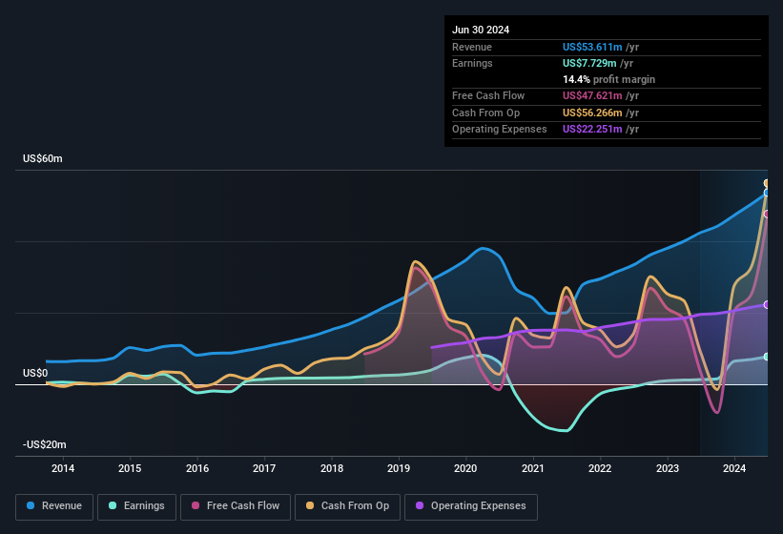Image resolution: width=783 pixels, height=534 pixels.
Task: Select the 2019 x-axis year label
Action: (x=399, y=468)
